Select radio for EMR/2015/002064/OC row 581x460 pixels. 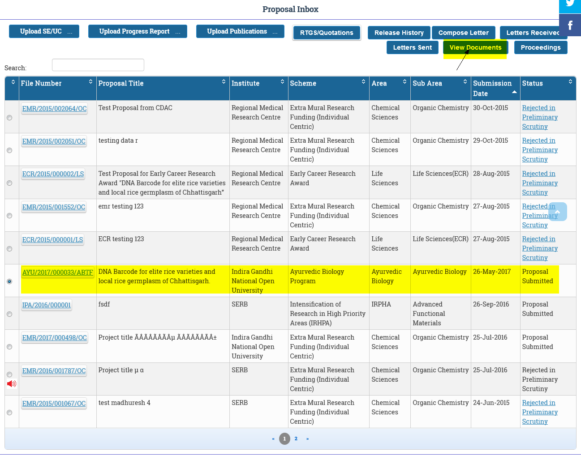pyautogui.click(x=9, y=118)
